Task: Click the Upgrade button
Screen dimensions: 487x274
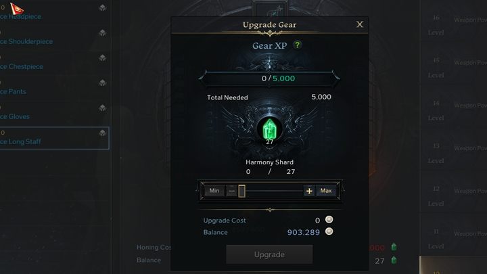Action: click(x=269, y=254)
